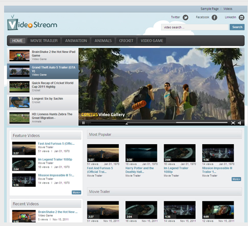Open Mission Impossible III Trailer Most Popular title
The image size is (248, 226).
(217, 170)
